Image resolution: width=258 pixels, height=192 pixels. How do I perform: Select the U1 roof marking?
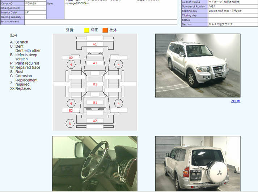pos(95,84)
